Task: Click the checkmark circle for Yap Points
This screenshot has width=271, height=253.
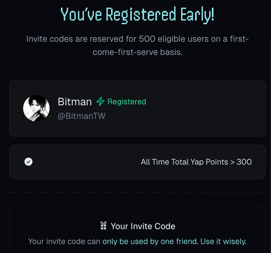Action: (28, 162)
